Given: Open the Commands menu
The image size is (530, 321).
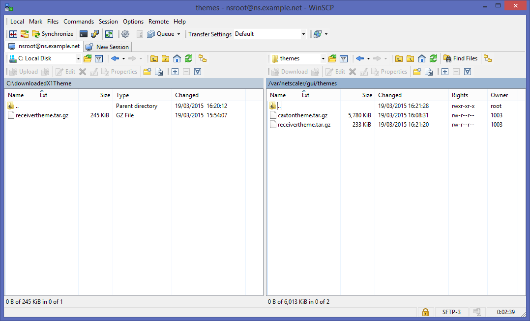Looking at the screenshot, I should (x=79, y=22).
